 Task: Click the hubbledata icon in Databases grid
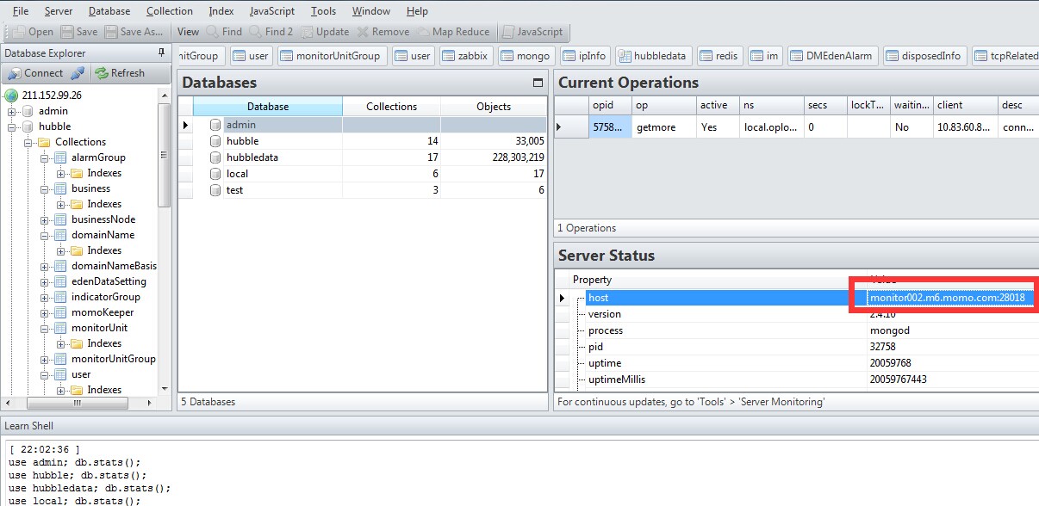point(215,157)
